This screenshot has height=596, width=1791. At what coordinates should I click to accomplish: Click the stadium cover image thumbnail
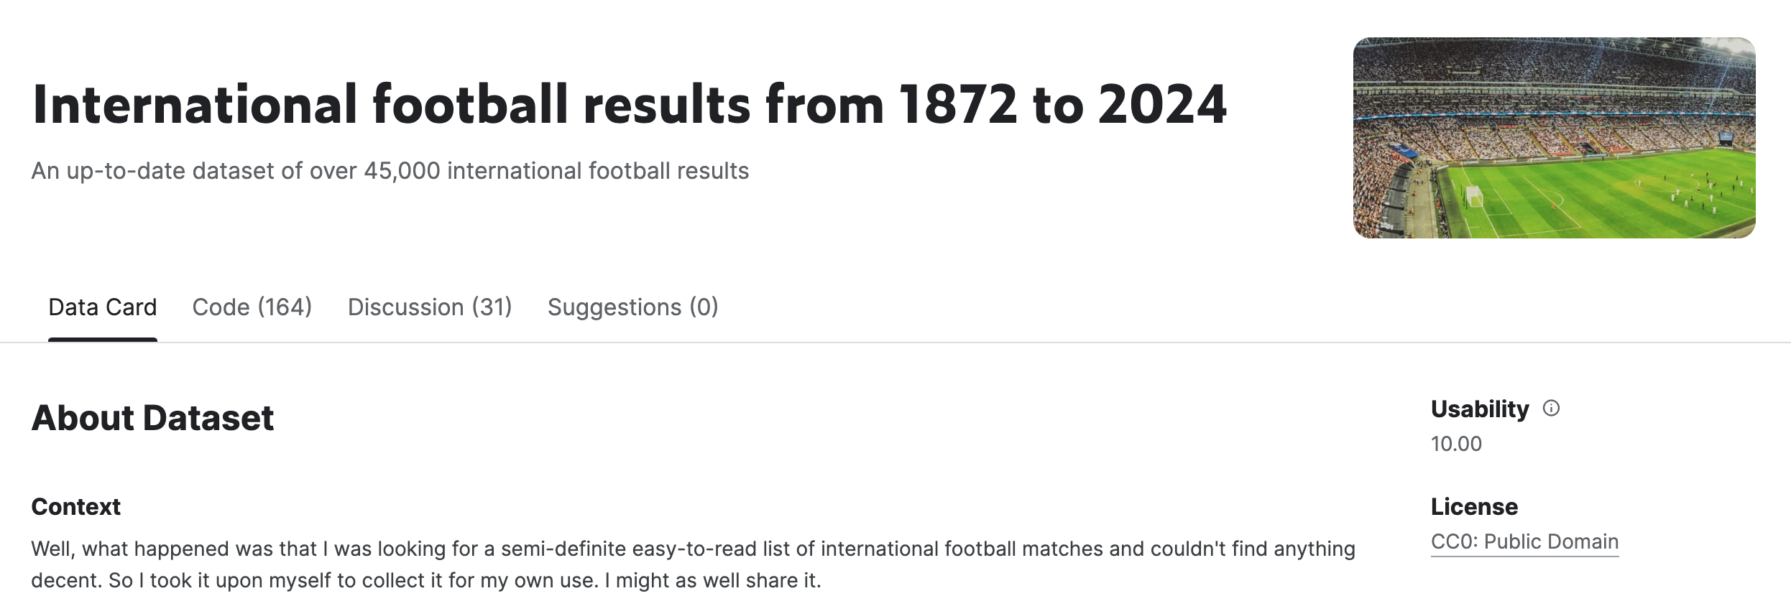pyautogui.click(x=1555, y=138)
